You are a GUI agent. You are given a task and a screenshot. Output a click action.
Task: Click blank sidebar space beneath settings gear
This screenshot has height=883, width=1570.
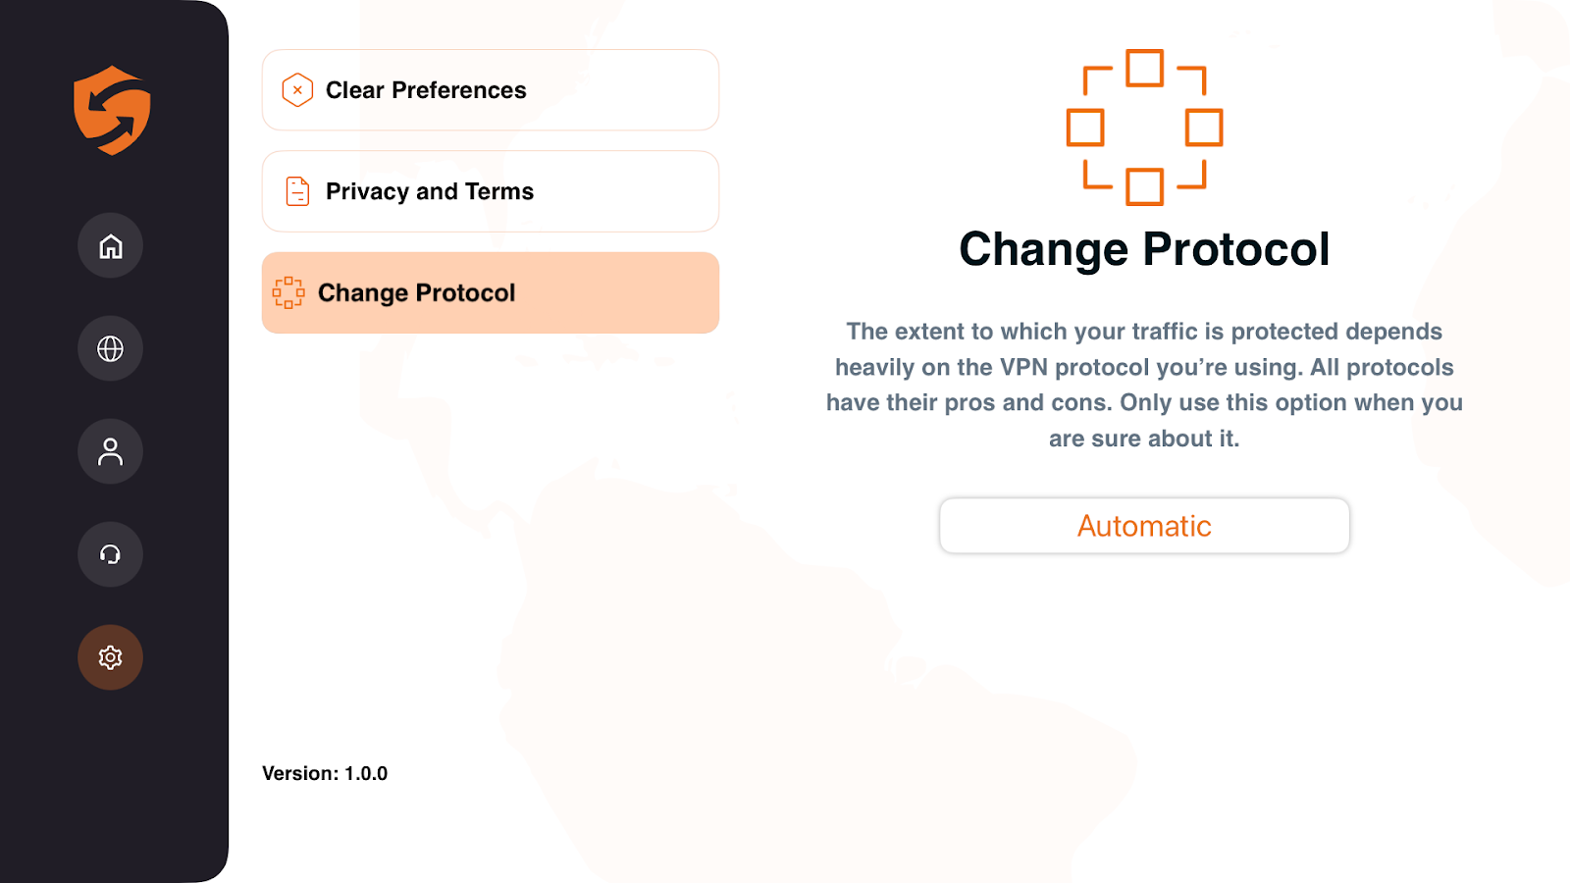point(111,785)
